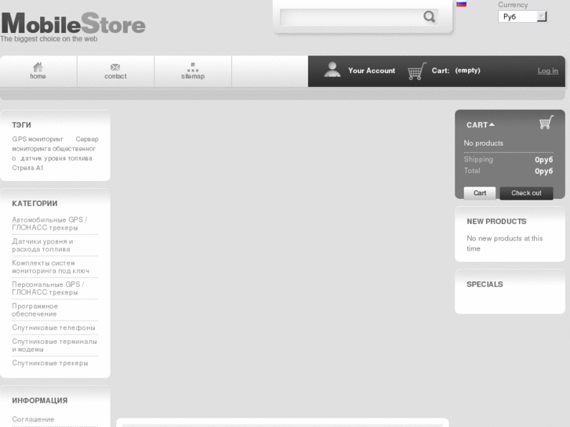This screenshot has width=570, height=427.
Task: Click the cart icon in CART block
Action: click(546, 122)
